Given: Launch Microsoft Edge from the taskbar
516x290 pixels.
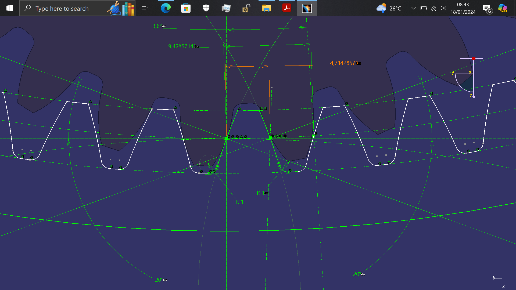Looking at the screenshot, I should (x=166, y=8).
